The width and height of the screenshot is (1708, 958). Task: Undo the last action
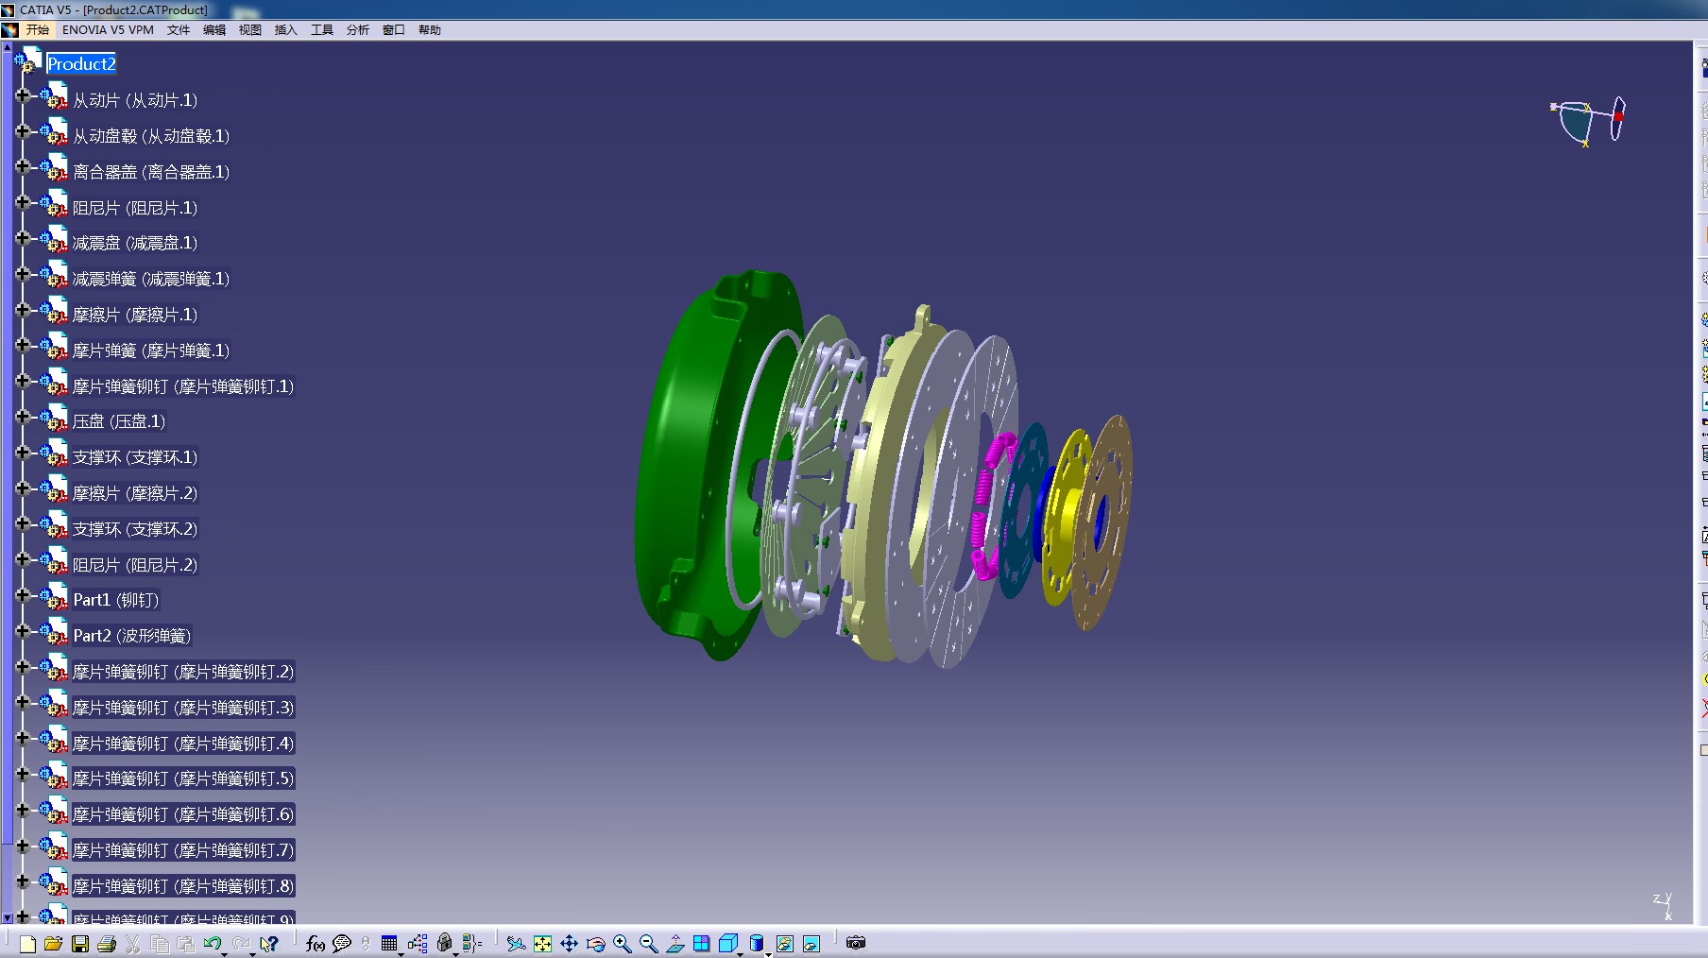[x=213, y=942]
